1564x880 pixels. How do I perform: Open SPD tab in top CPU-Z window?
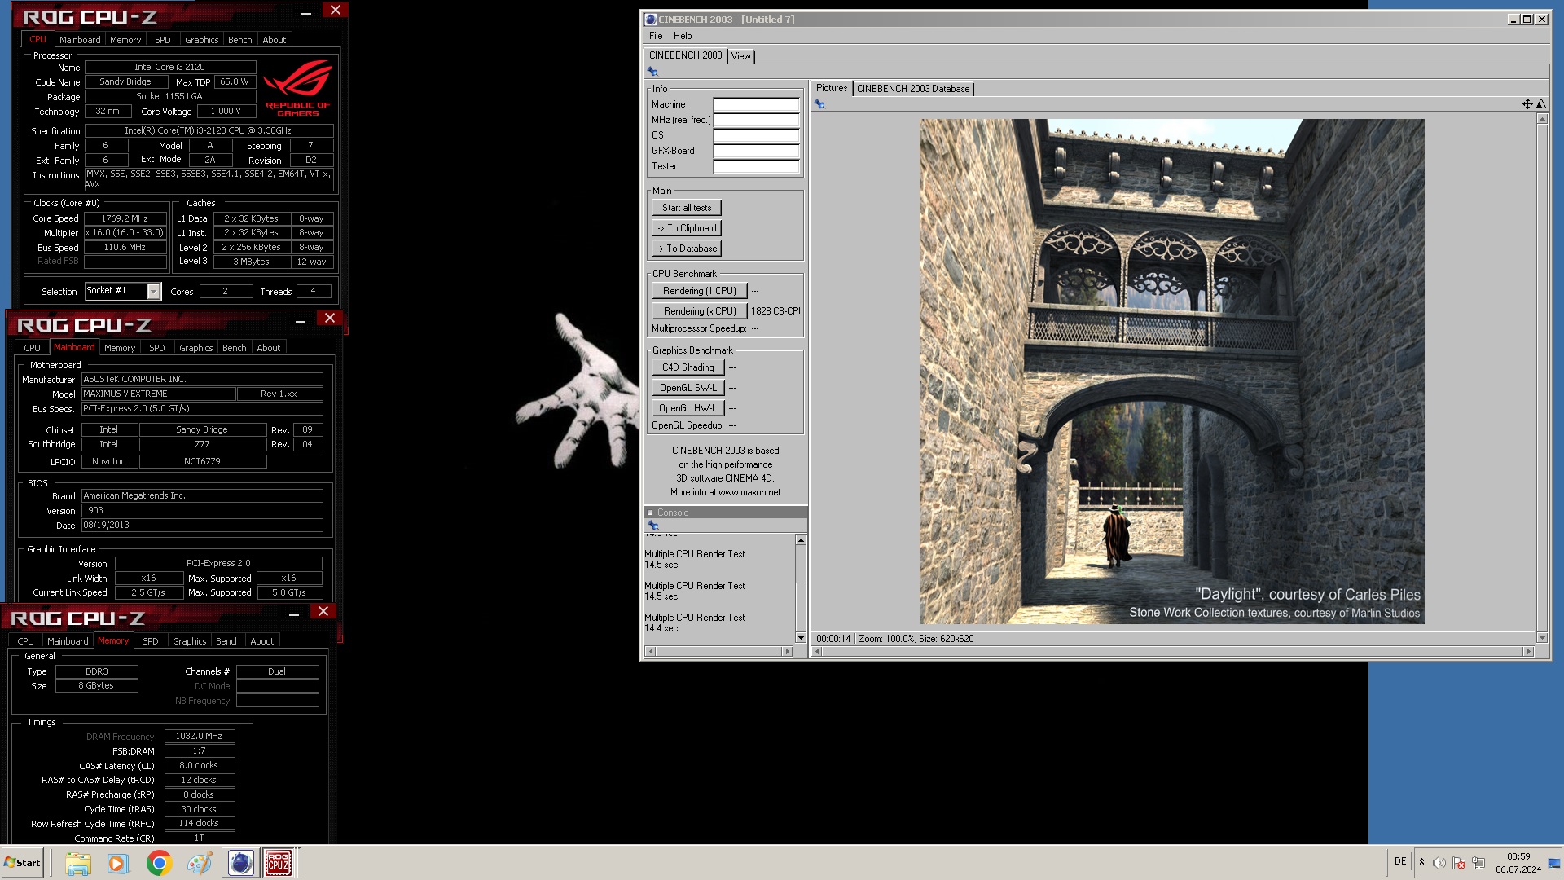163,40
